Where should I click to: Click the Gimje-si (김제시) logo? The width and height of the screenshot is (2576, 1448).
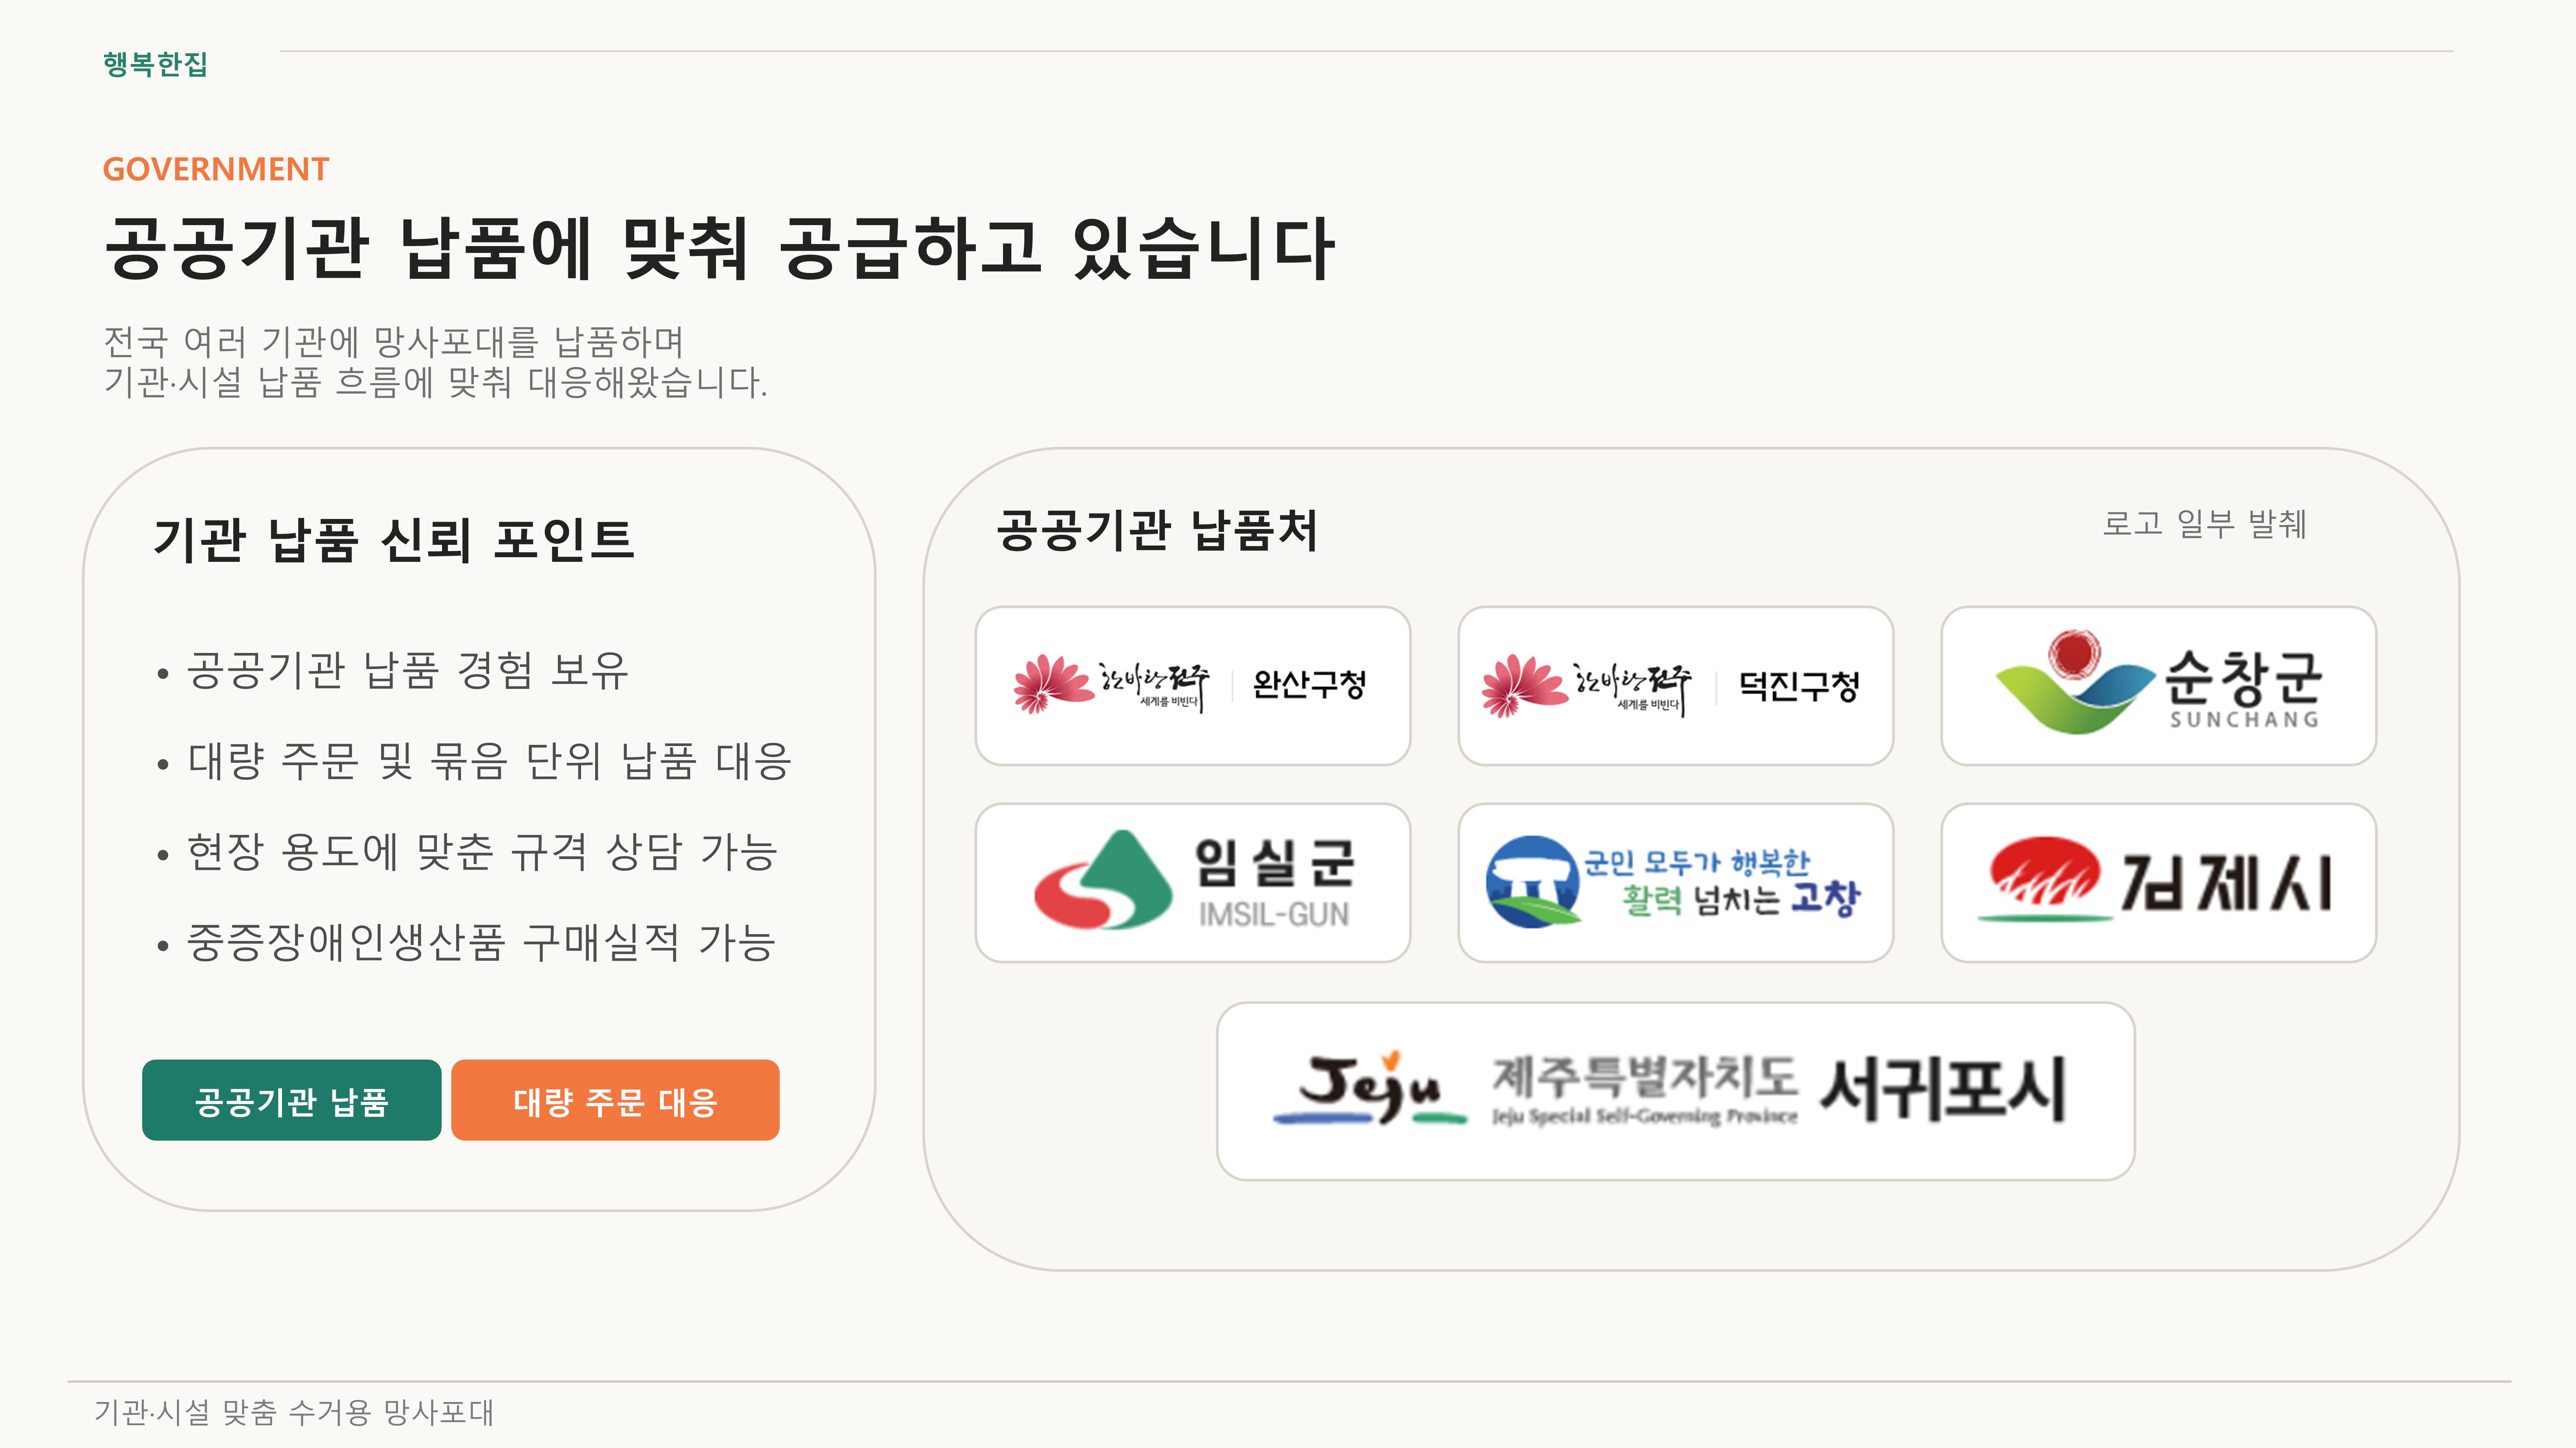[x=2158, y=882]
